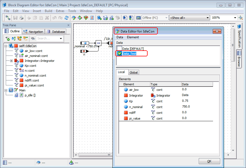246x168 pixels.
Task: Toggle the Data [DEFAULT] checkbox
Action: click(120, 48)
